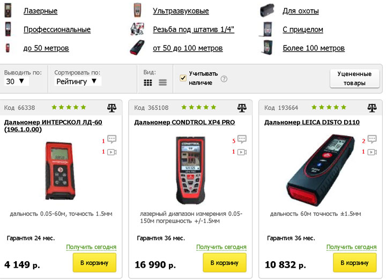The width and height of the screenshot is (386, 280).
Task: Open Резьба под штатив 1/4" category
Action: pyautogui.click(x=194, y=29)
